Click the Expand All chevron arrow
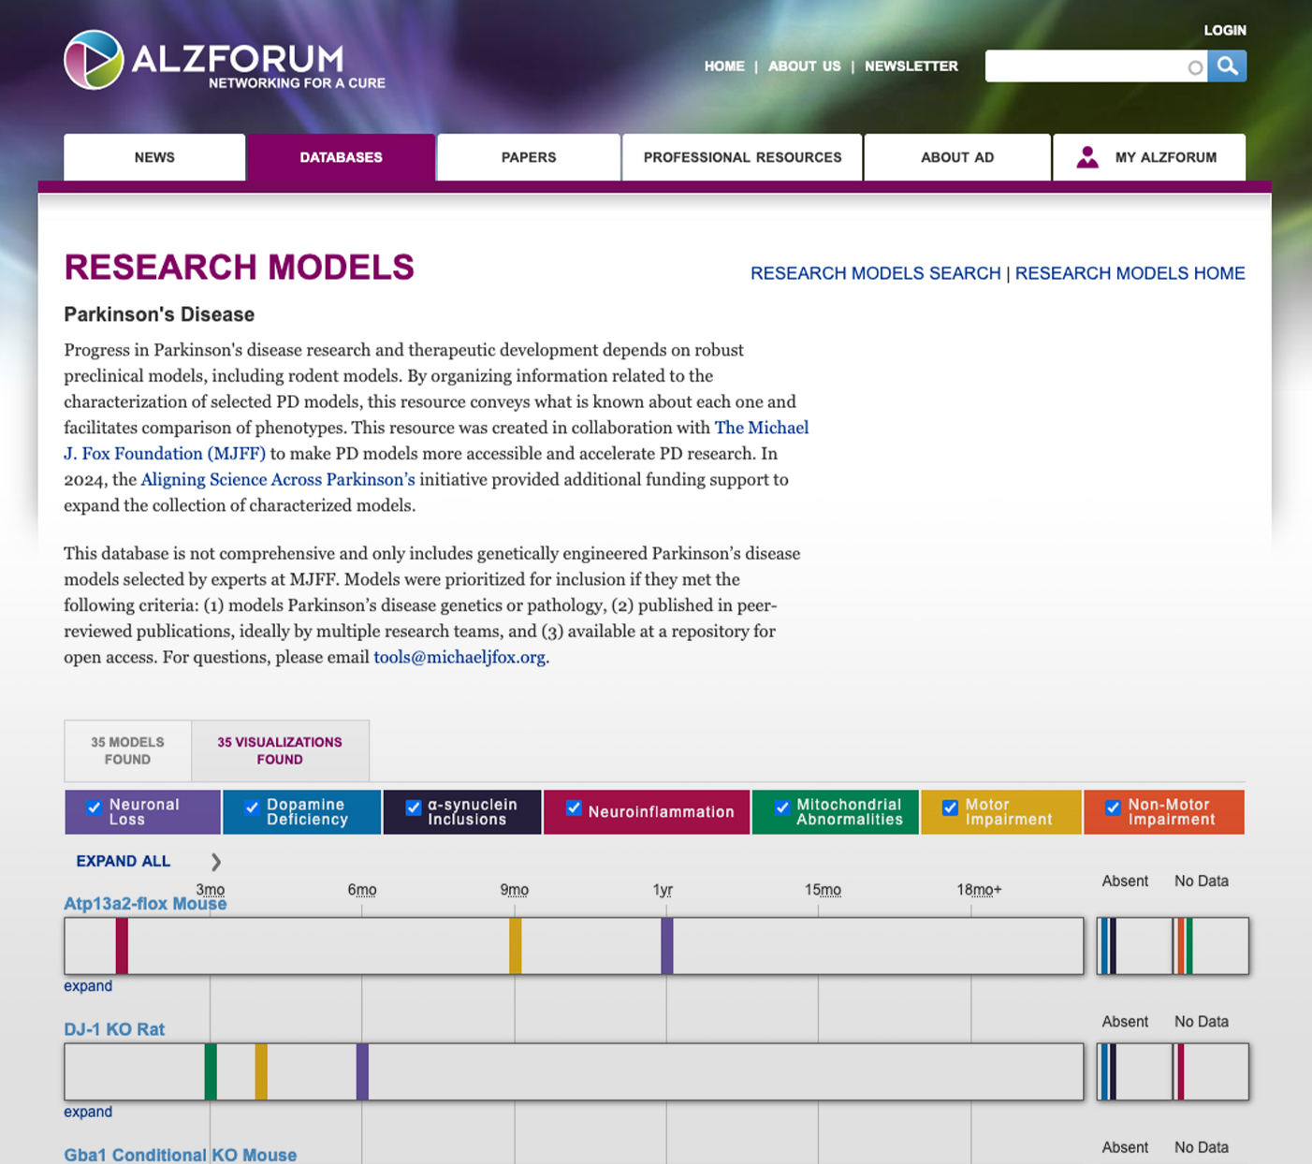The width and height of the screenshot is (1312, 1164). pyautogui.click(x=216, y=862)
